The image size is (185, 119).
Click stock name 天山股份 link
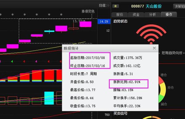[154, 6]
